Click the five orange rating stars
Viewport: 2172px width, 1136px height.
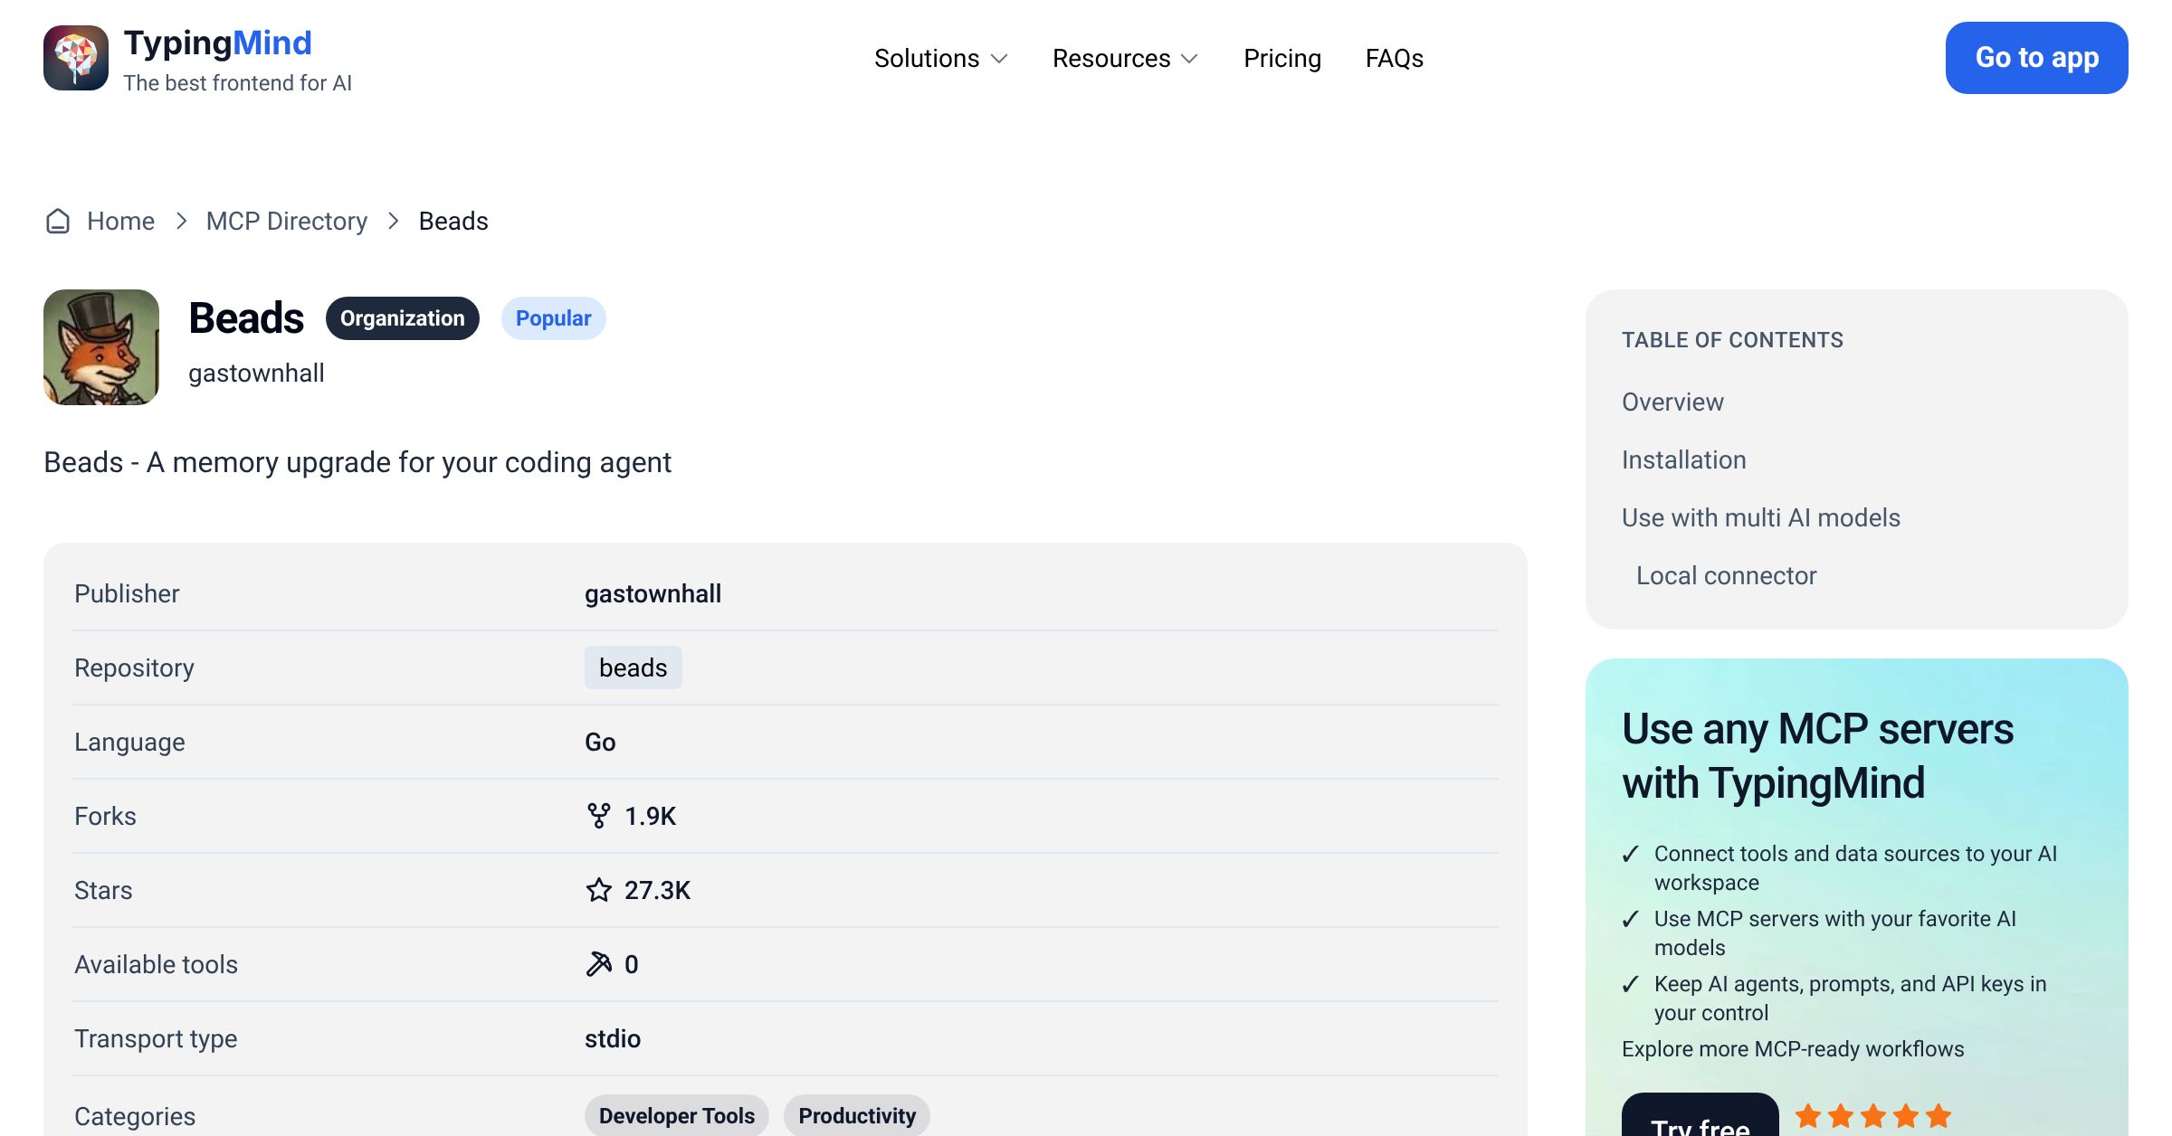pyautogui.click(x=1873, y=1116)
